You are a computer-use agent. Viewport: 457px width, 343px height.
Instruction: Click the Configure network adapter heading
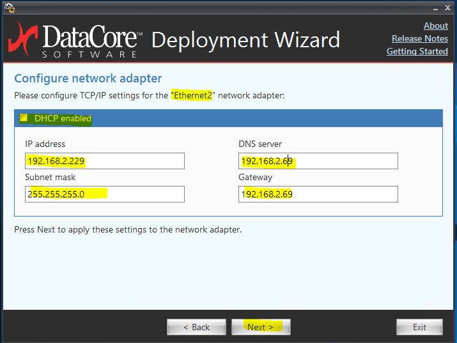click(88, 79)
